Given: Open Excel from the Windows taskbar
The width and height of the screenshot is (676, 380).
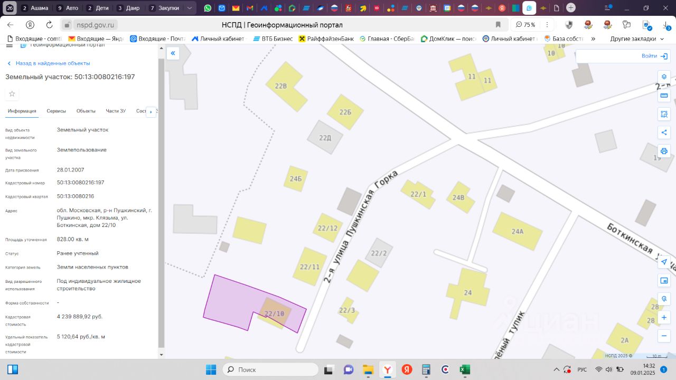Looking at the screenshot, I should 465,369.
